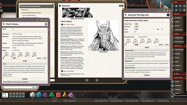
Task: Select Front Cover in book index
Action: pyautogui.click(x=25, y=10)
